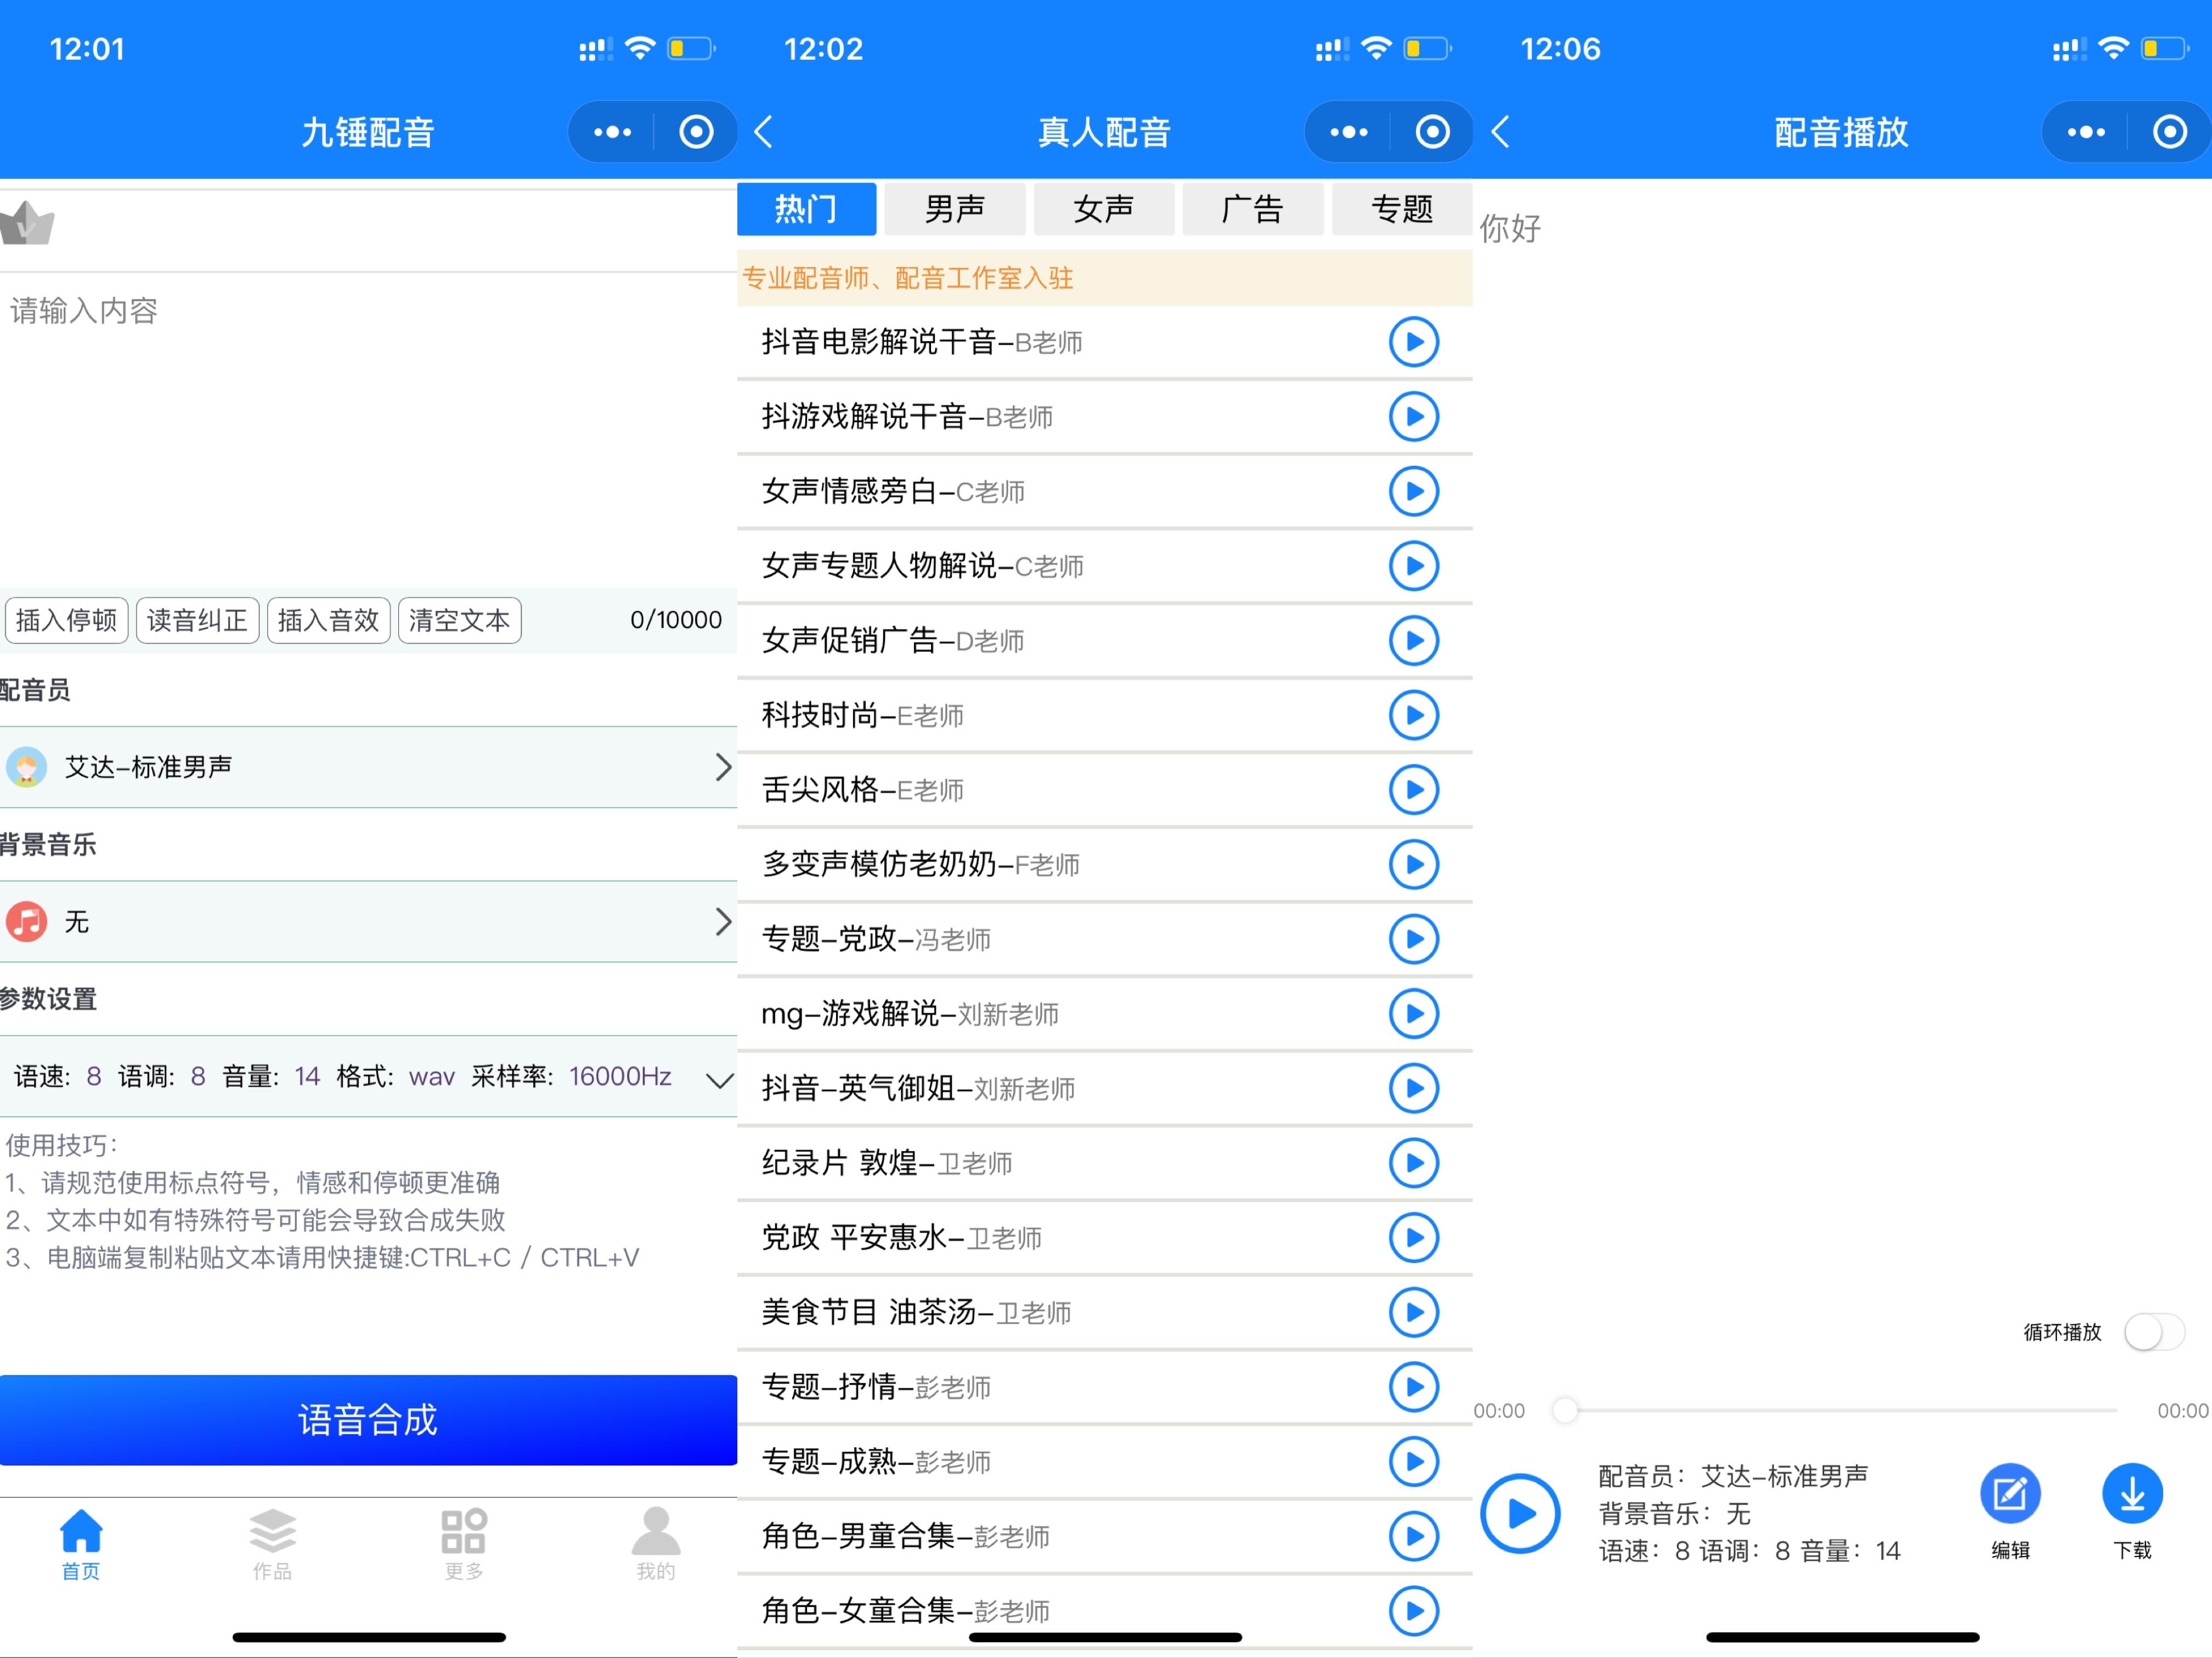Click the audio playback progress slider
Screen dimensions: 2212x1658
click(1840, 1410)
